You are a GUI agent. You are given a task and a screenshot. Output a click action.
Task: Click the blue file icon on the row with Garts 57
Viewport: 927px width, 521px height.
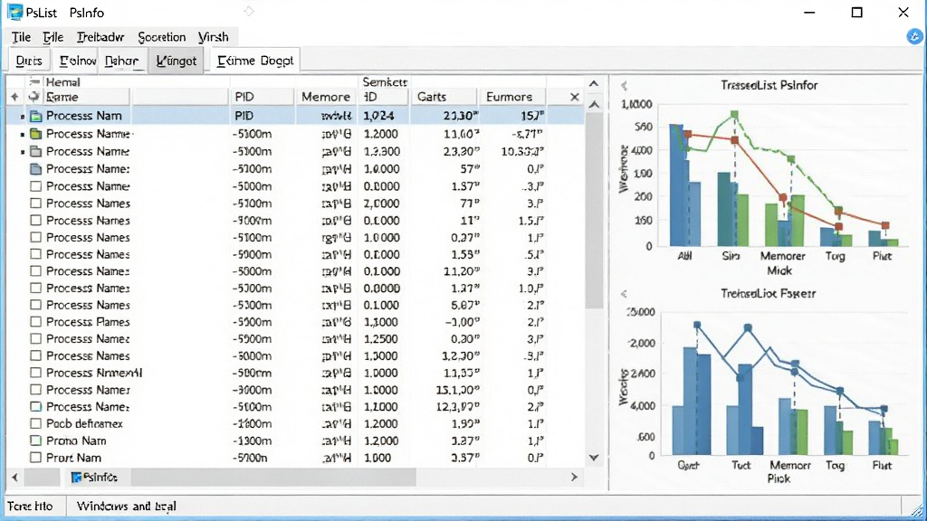(x=36, y=169)
